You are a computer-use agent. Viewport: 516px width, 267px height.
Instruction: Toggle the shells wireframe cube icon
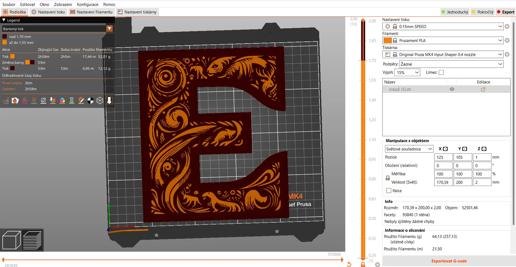(100, 101)
